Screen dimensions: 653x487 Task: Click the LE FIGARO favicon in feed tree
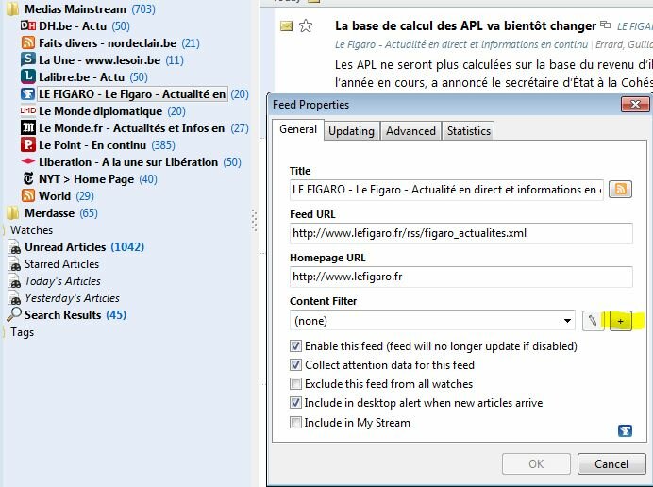click(x=28, y=93)
